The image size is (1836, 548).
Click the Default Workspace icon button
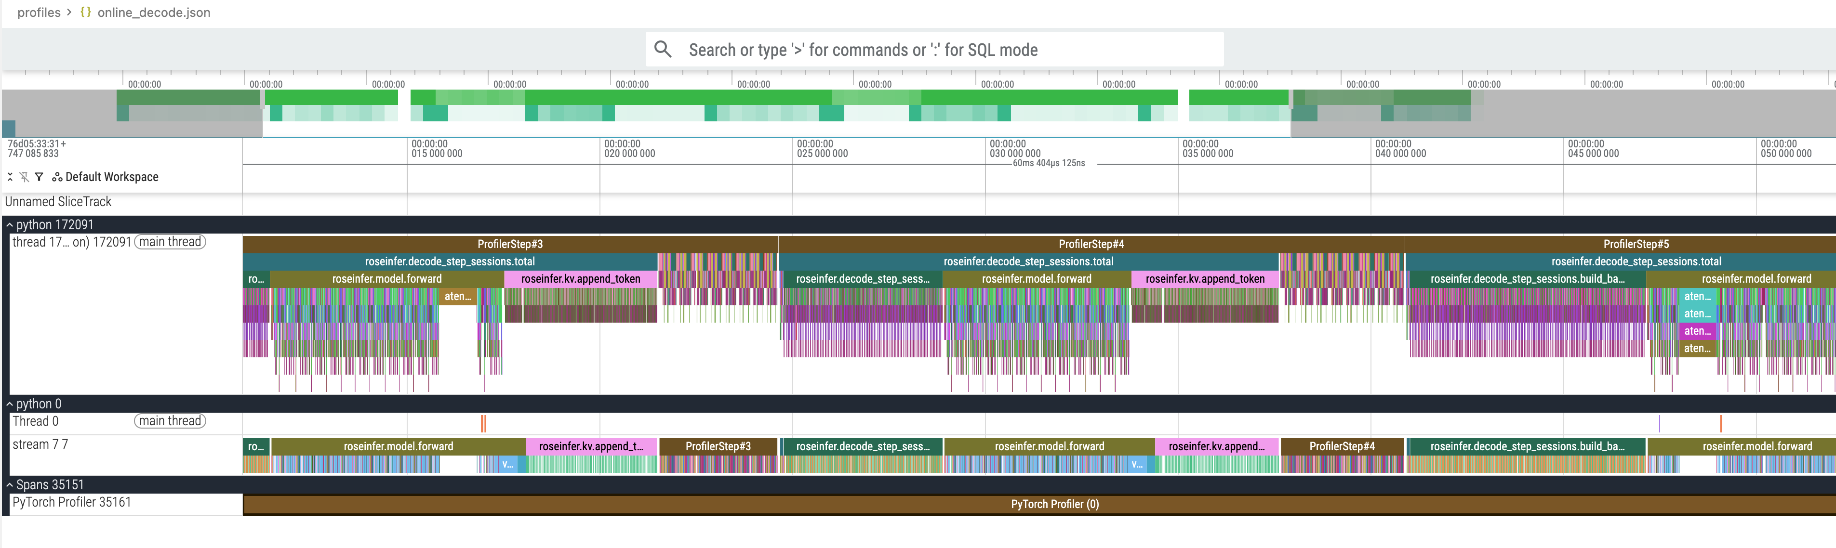pyautogui.click(x=57, y=177)
